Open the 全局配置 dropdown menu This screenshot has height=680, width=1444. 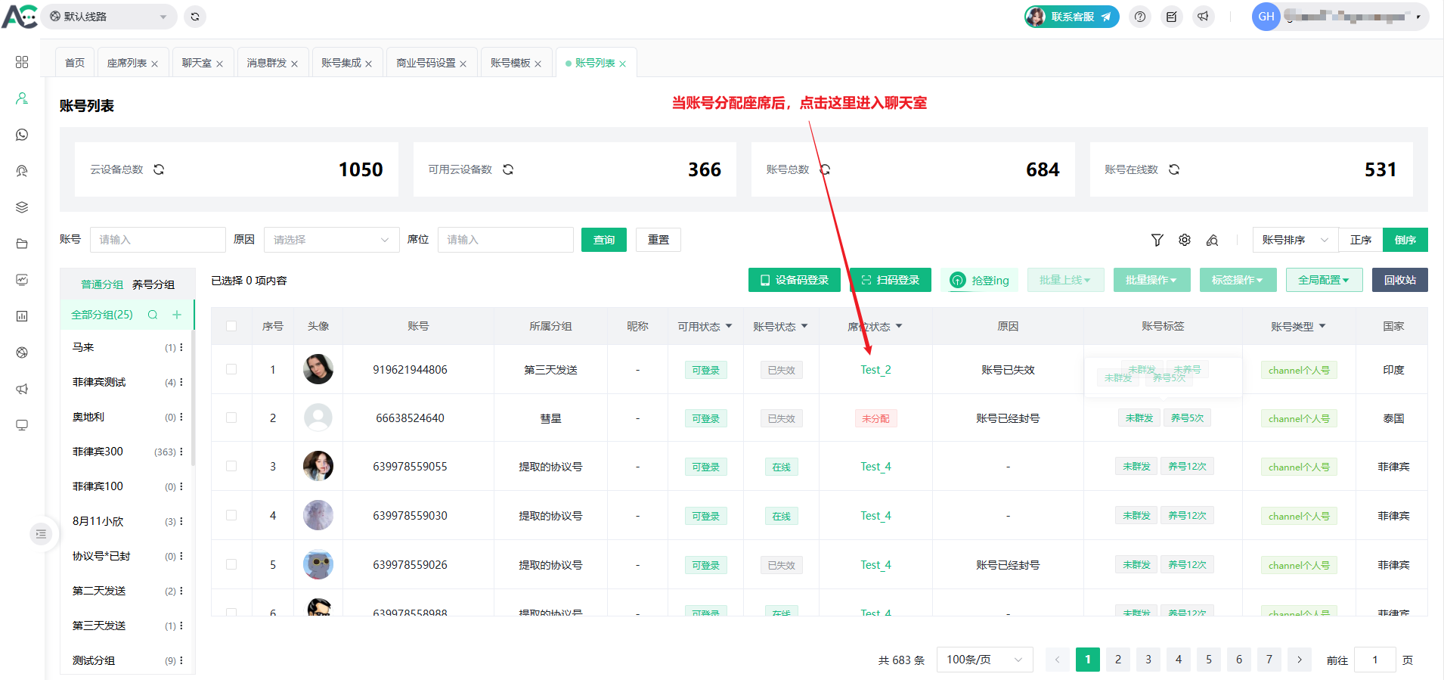coord(1323,280)
